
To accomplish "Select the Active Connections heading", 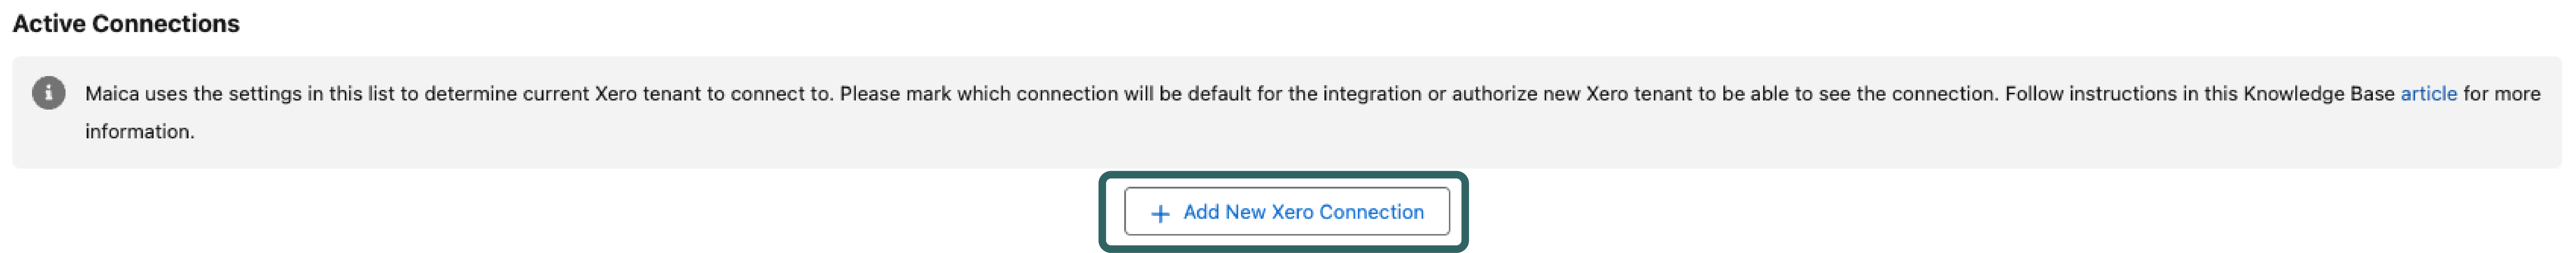I will tap(126, 23).
